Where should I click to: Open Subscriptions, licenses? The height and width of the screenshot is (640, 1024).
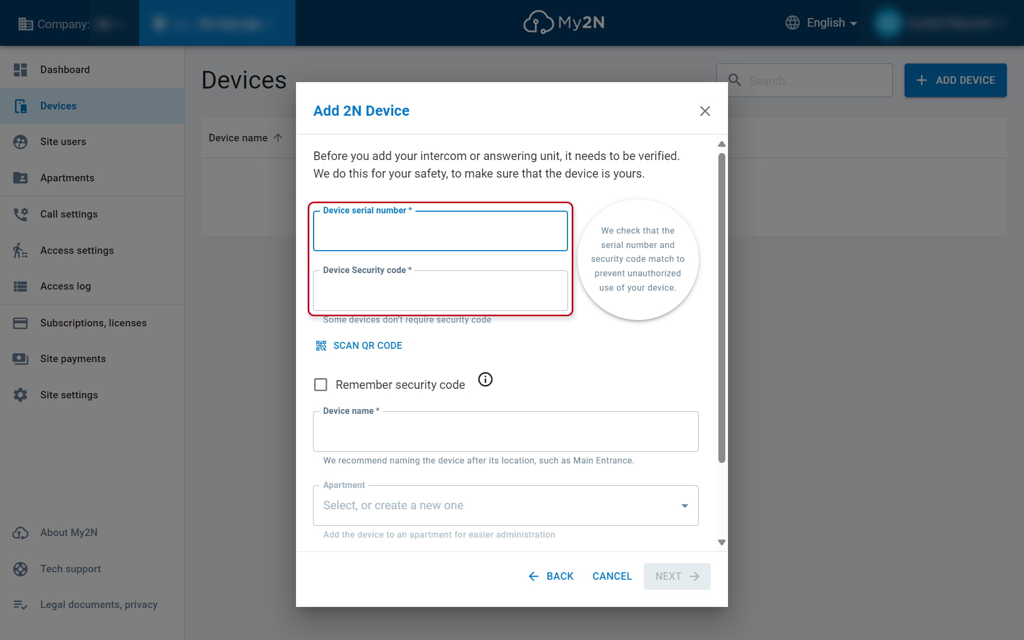(x=92, y=323)
